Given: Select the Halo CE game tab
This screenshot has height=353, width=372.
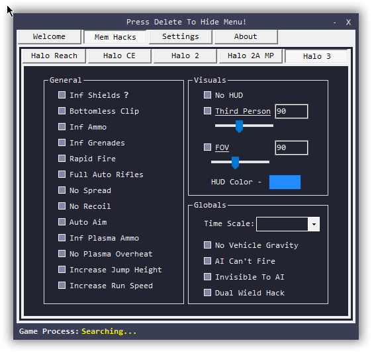Looking at the screenshot, I should (x=119, y=56).
